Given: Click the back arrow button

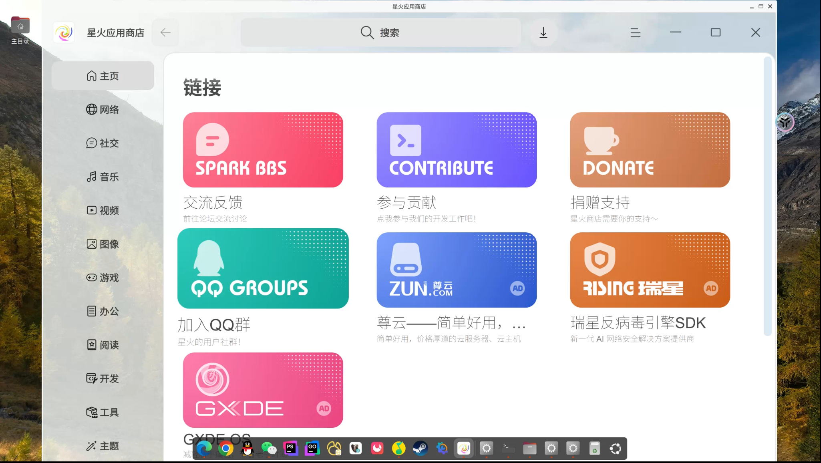Looking at the screenshot, I should [165, 32].
